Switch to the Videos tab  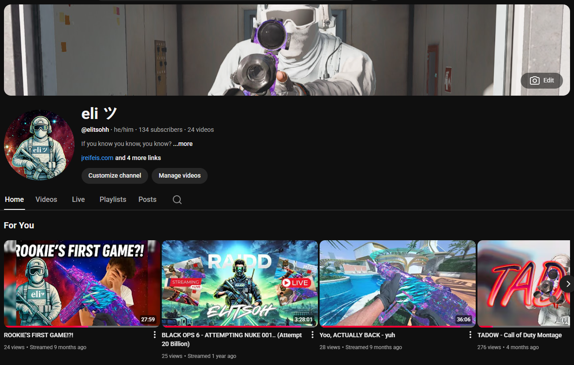click(x=46, y=200)
